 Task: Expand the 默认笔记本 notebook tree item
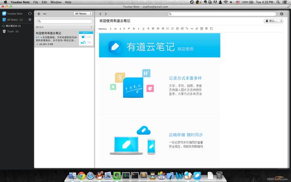[x=2, y=26]
